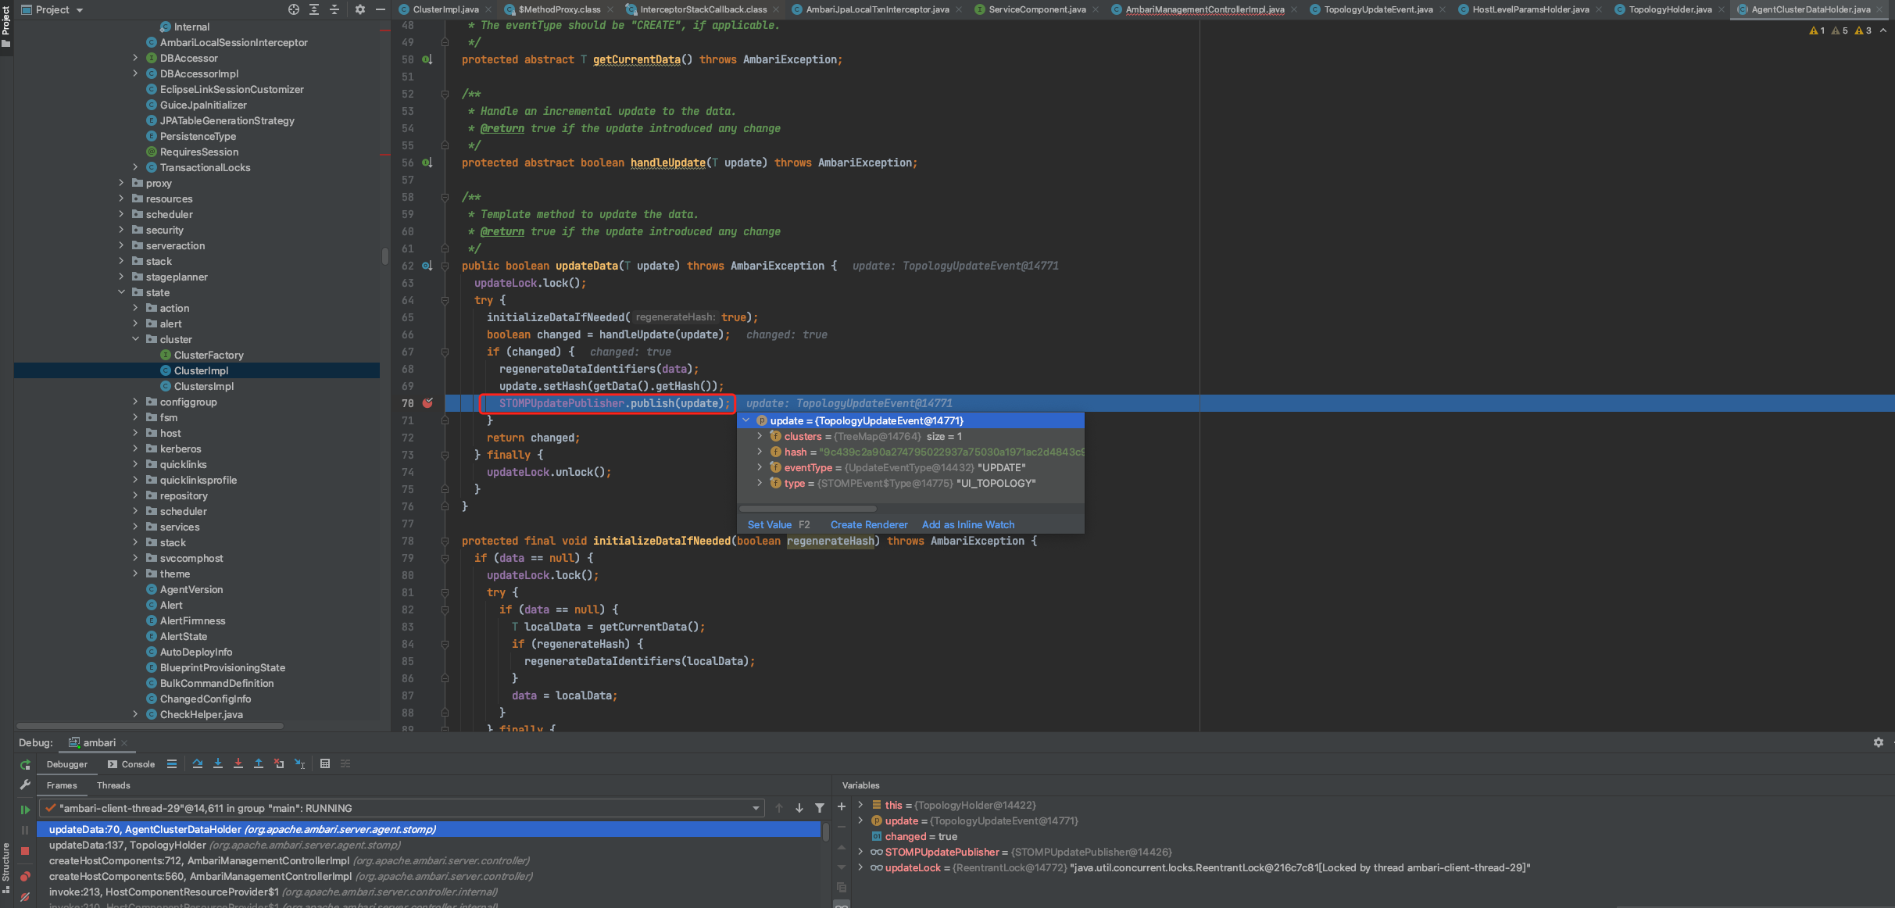Click the Select Opened File locate icon
The image size is (1895, 908).
coord(294,9)
